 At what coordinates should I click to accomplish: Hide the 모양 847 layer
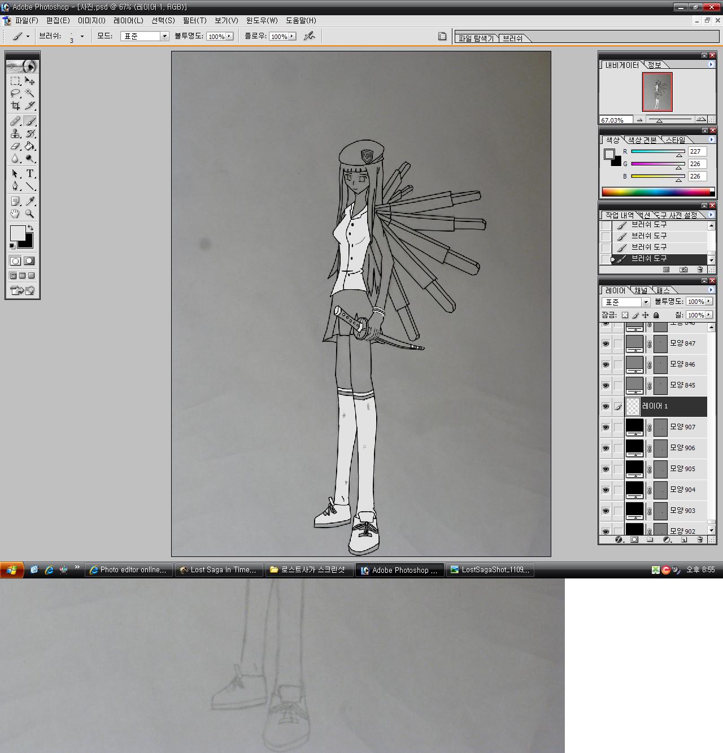[606, 343]
